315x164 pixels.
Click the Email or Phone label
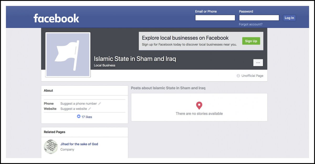[206, 12]
